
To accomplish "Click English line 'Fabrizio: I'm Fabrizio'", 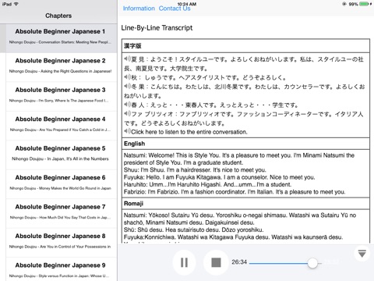I will pyautogui.click(x=235, y=192).
